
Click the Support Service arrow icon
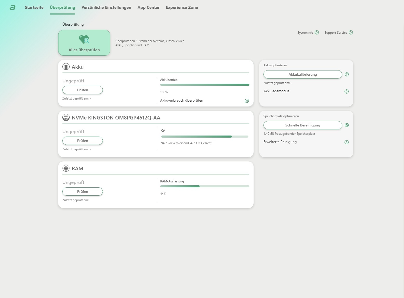[x=351, y=32]
